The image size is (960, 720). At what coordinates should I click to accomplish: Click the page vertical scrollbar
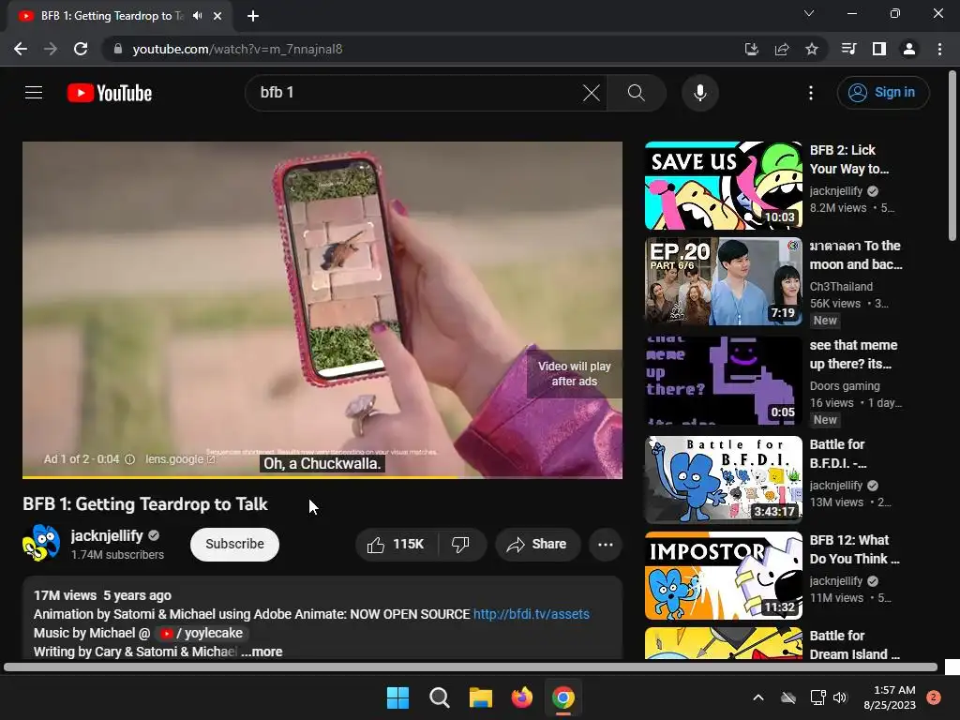[952, 157]
